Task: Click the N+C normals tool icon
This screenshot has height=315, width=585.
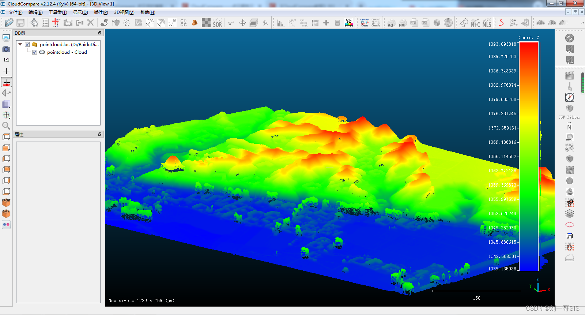Action: point(475,23)
